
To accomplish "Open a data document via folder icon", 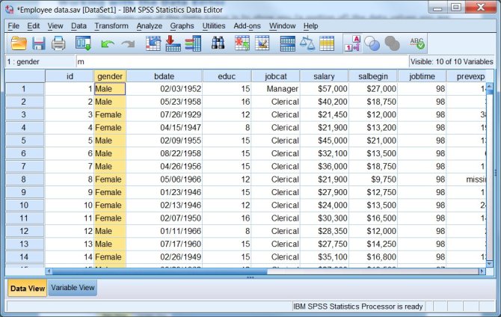I will [x=19, y=43].
